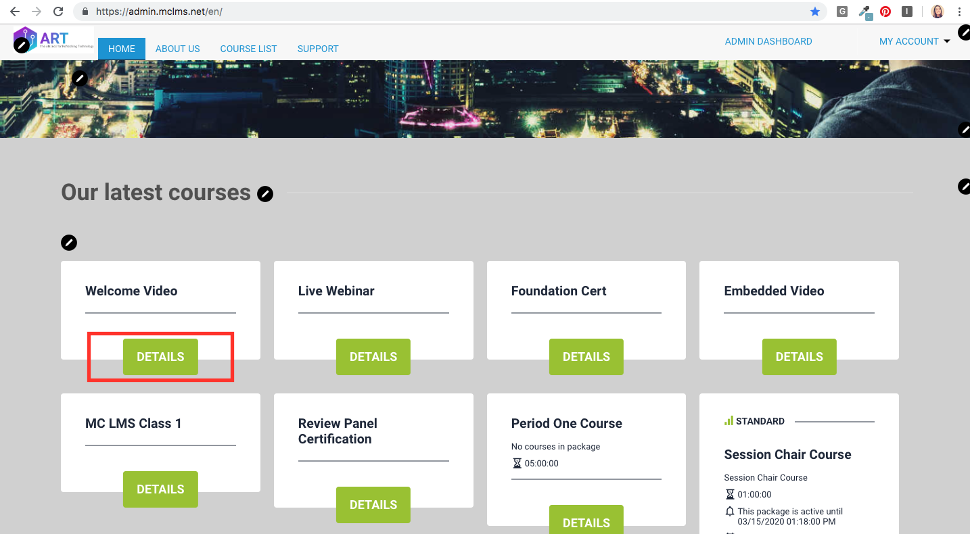The height and width of the screenshot is (534, 970).
Task: Click the padlock security icon in the address bar
Action: pyautogui.click(x=84, y=11)
